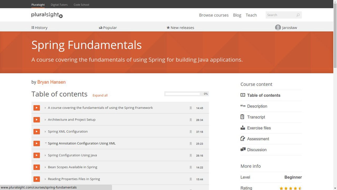Play Spring Annotation Configuration Using XML module

pyautogui.click(x=37, y=143)
